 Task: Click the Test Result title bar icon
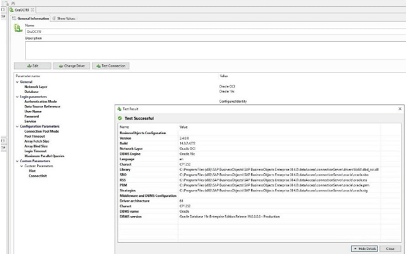click(x=119, y=109)
